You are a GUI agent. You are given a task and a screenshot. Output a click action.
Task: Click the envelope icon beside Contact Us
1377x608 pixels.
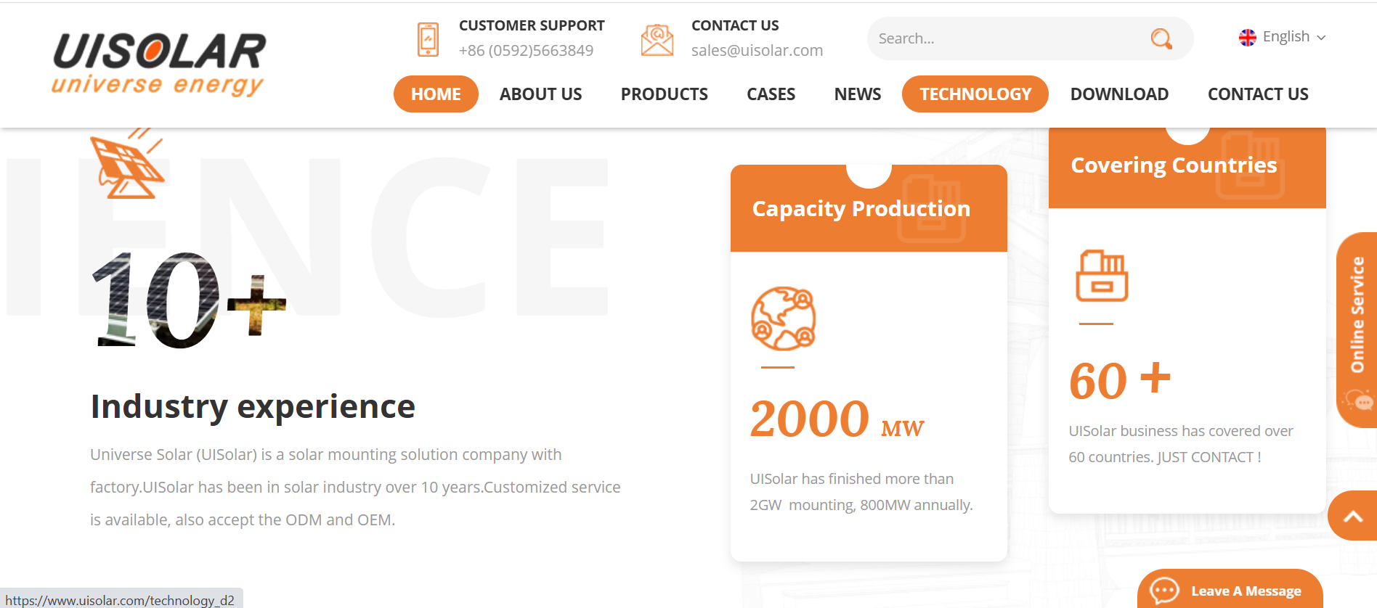[x=657, y=39]
